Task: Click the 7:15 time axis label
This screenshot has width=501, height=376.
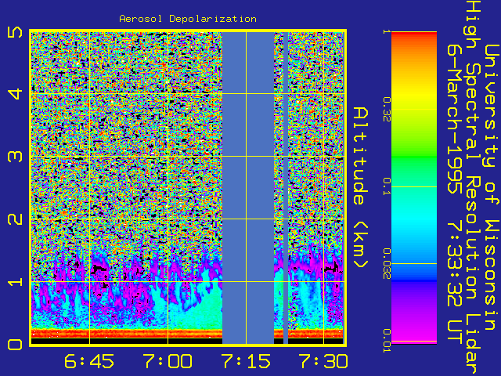Action: (x=246, y=361)
